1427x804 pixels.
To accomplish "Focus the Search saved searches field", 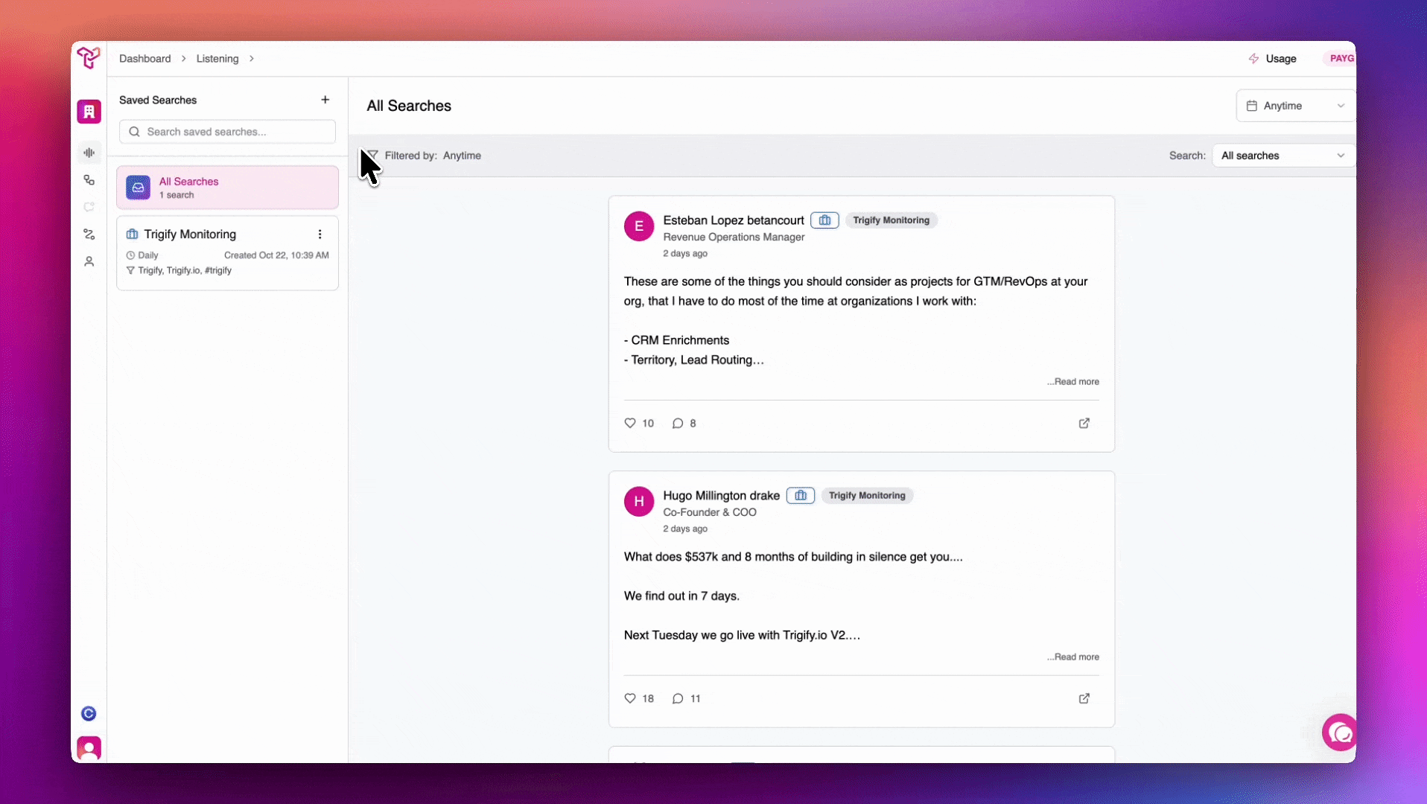I will pyautogui.click(x=227, y=132).
